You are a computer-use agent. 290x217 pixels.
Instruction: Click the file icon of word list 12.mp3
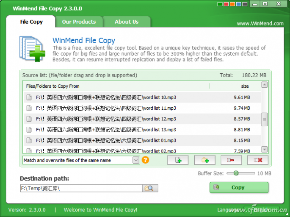[x=29, y=119]
